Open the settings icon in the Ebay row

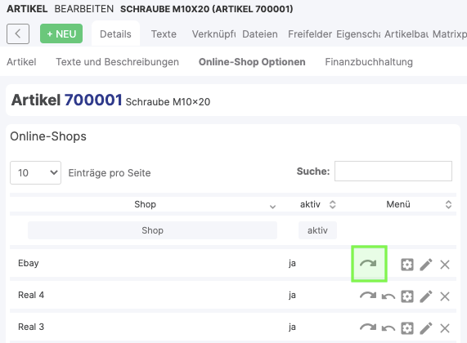(407, 264)
